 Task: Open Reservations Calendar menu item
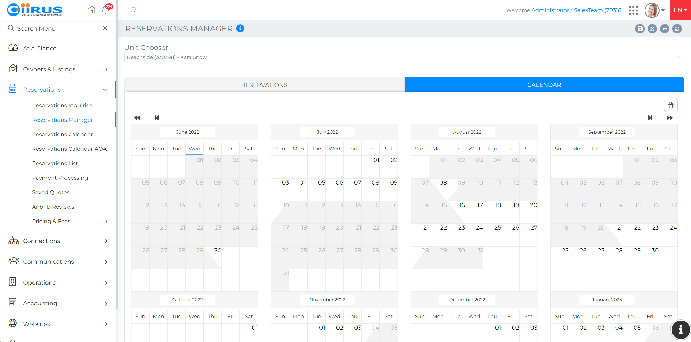click(62, 134)
